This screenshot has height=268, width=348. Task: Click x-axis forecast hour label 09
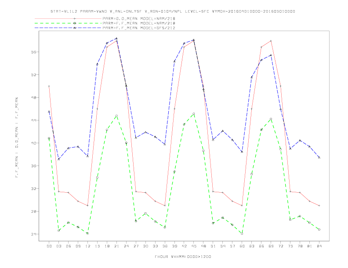click(78, 246)
